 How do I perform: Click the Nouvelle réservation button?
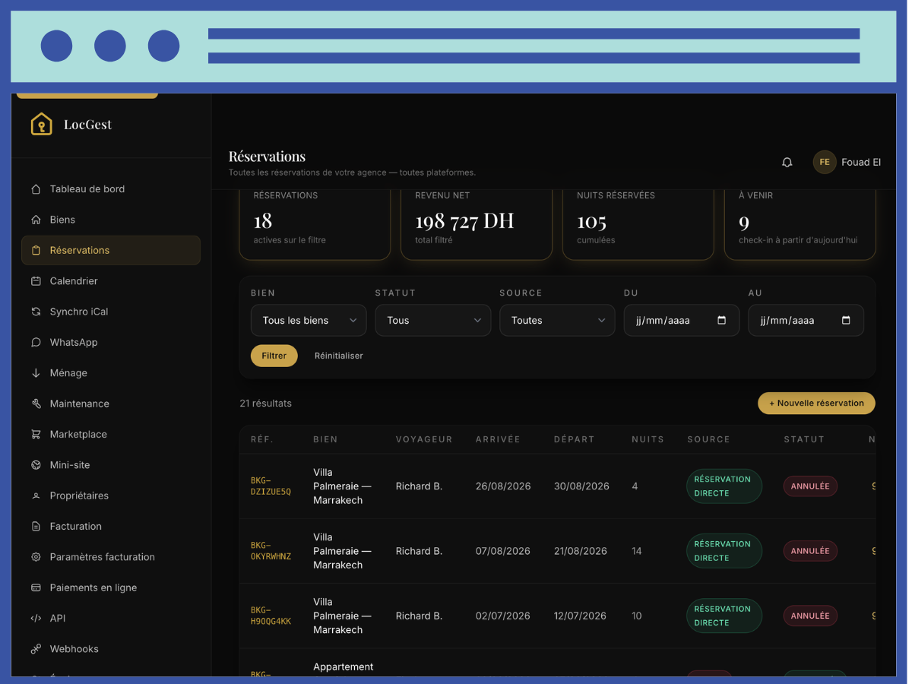(816, 403)
